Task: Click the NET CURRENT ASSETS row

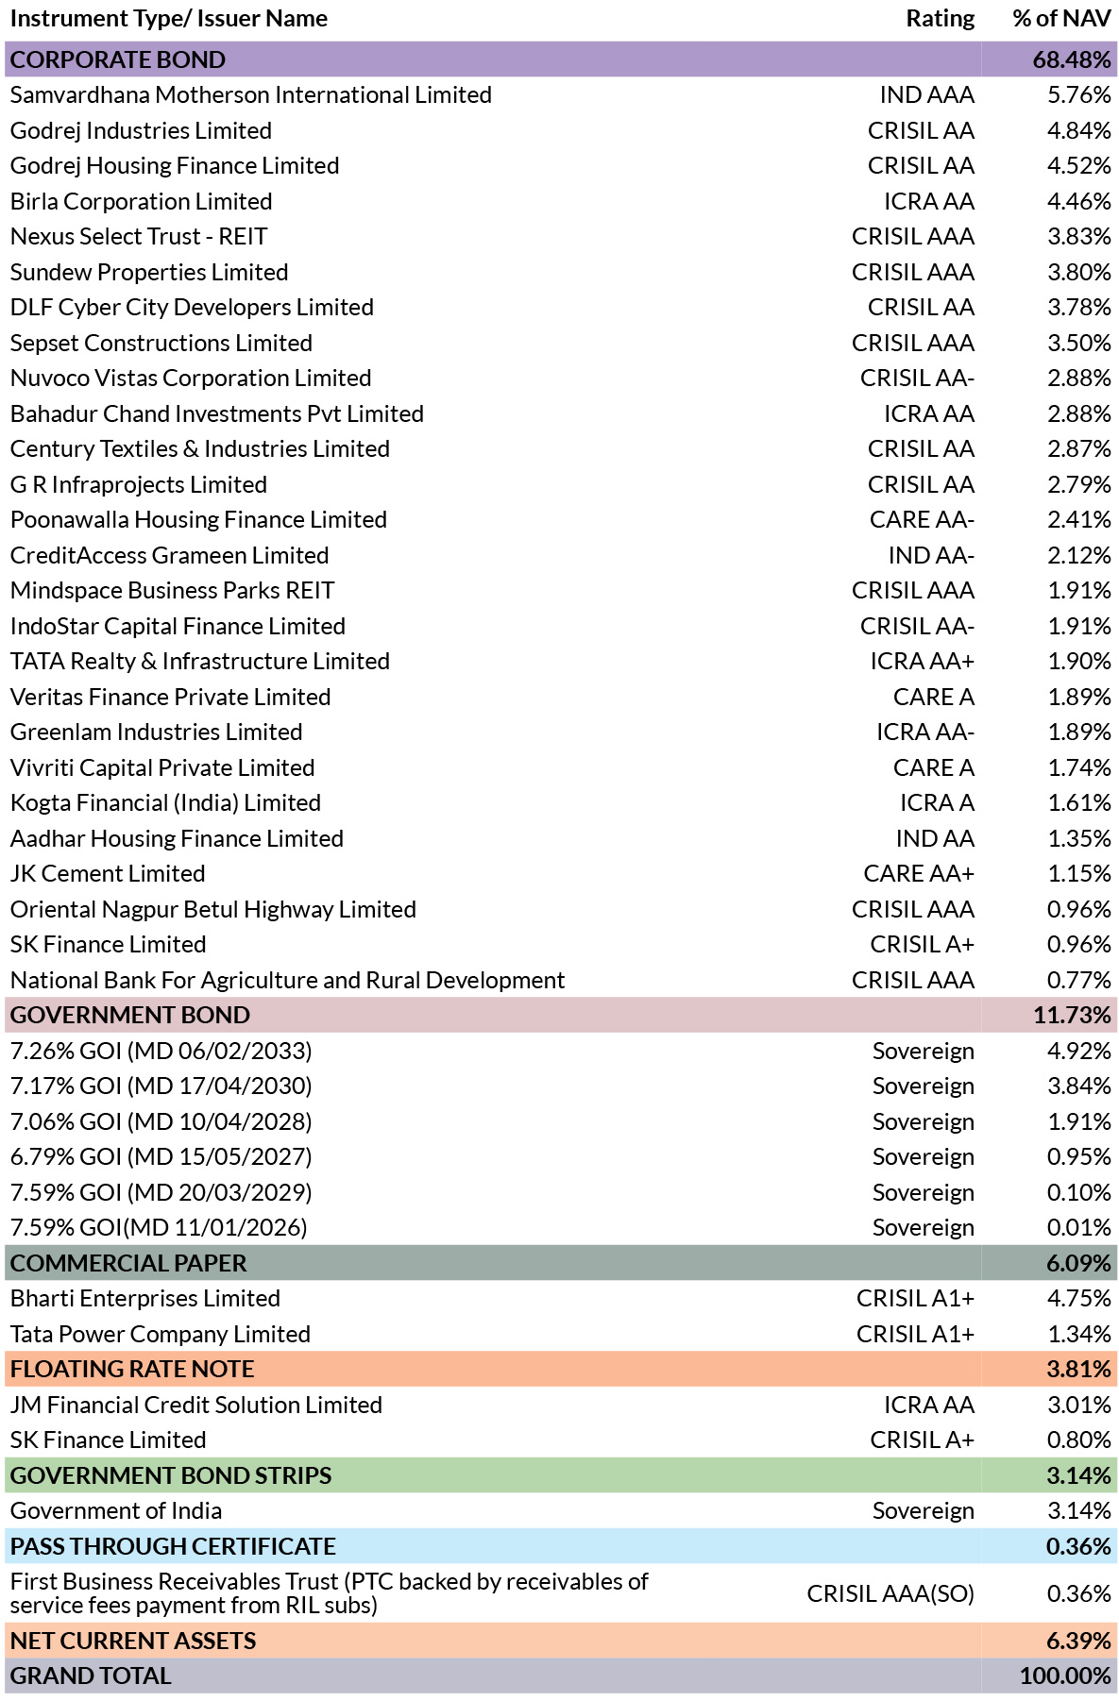Action: [561, 1641]
